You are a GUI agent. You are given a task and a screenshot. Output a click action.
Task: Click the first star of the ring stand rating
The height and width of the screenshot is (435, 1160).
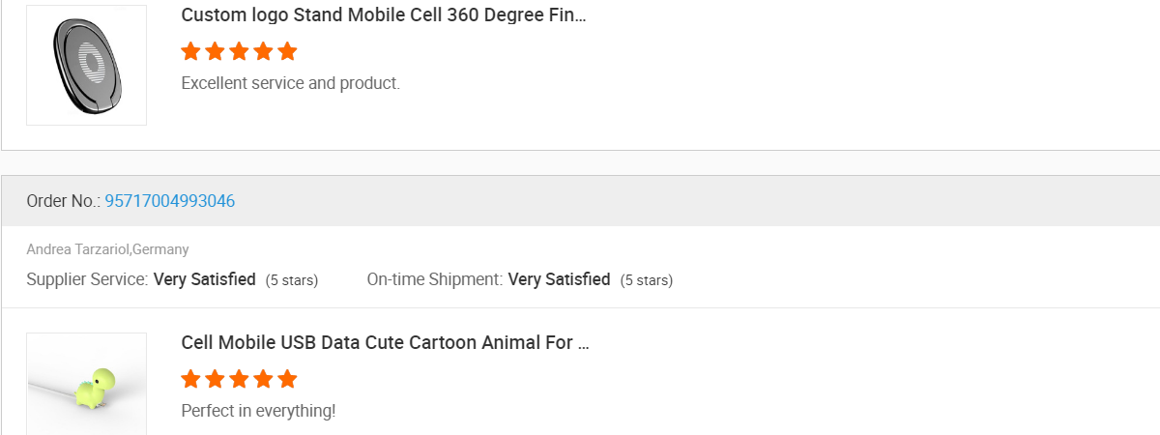pos(191,51)
